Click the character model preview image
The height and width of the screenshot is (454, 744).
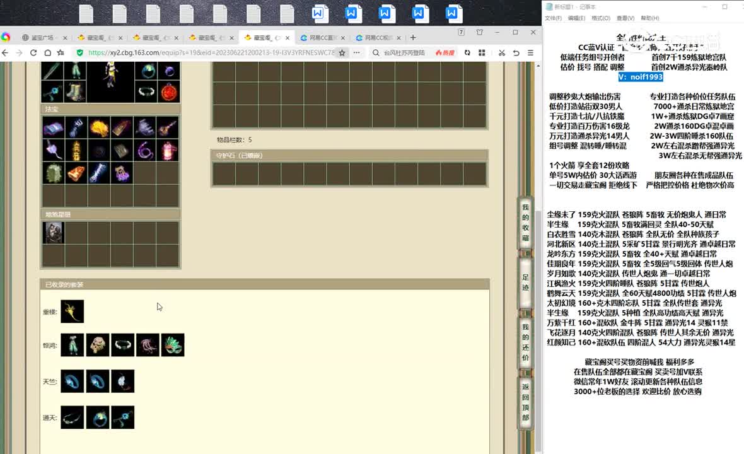(x=110, y=81)
